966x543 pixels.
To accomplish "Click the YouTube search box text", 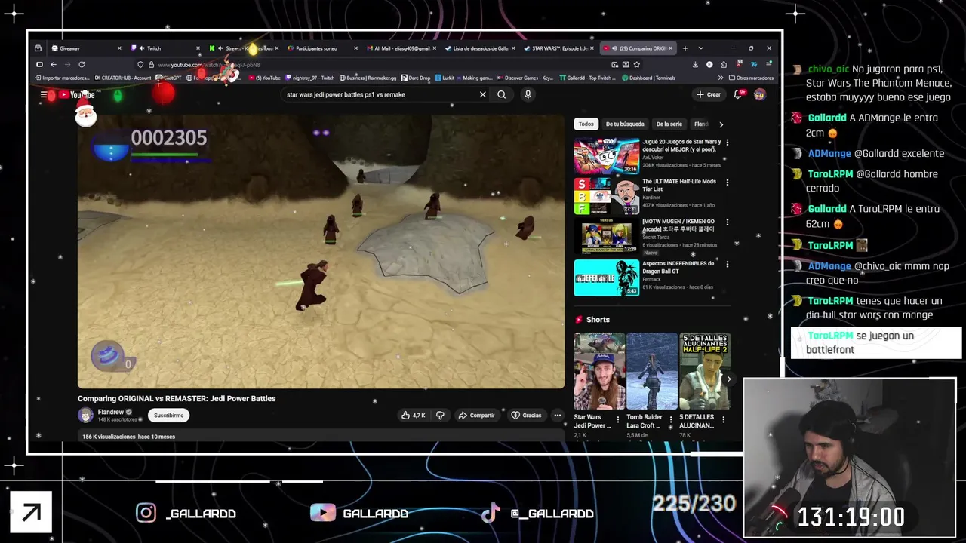I will pos(346,94).
